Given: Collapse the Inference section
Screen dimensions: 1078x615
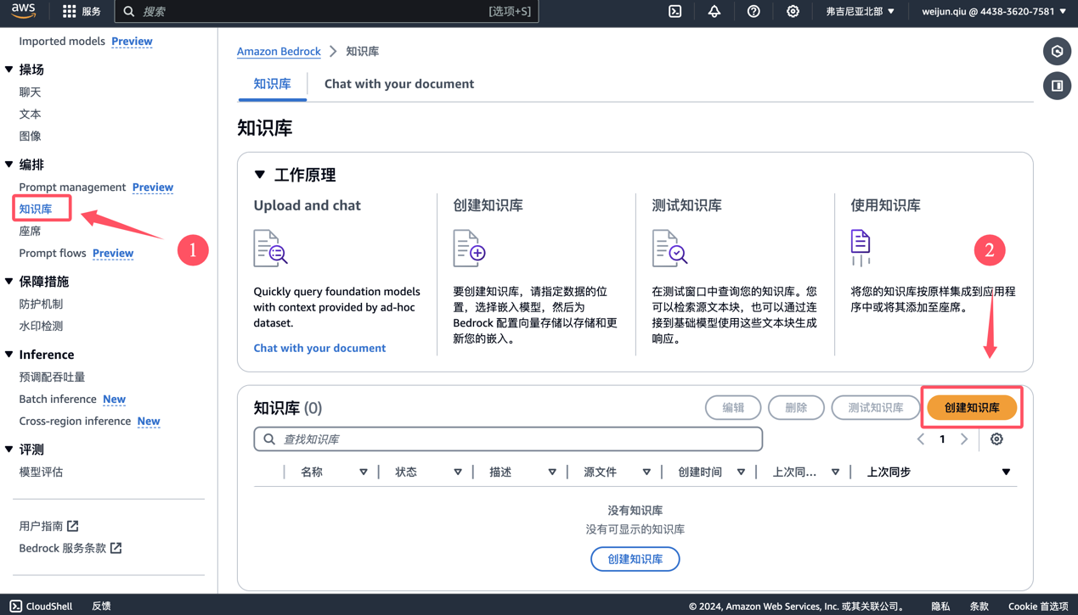Looking at the screenshot, I should [9, 355].
